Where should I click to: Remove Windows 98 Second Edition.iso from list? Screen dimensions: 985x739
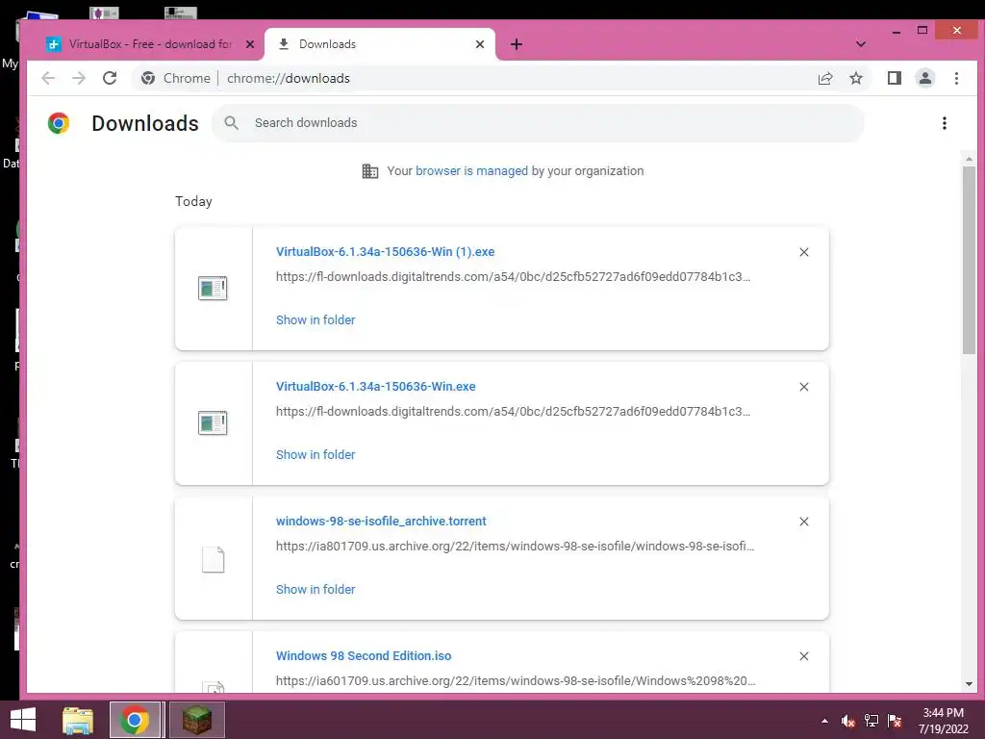coord(804,656)
